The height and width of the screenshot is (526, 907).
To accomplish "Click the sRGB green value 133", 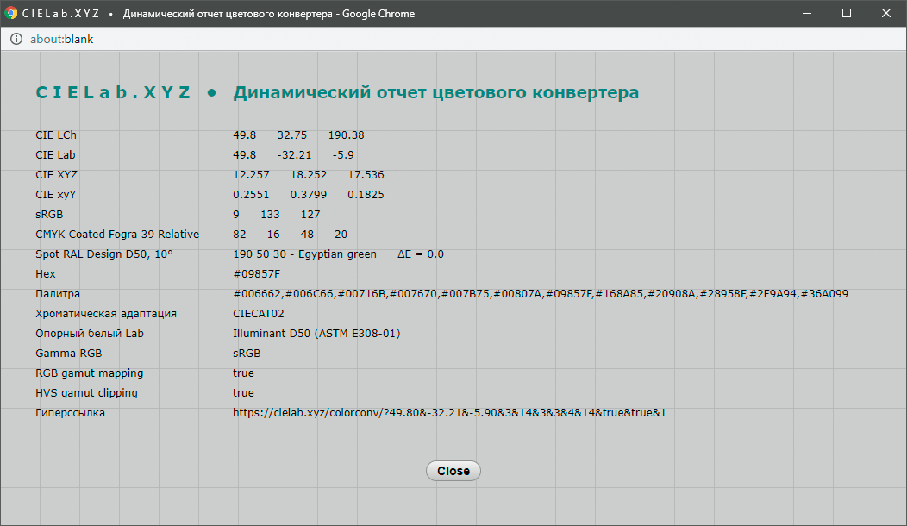I will [x=270, y=215].
